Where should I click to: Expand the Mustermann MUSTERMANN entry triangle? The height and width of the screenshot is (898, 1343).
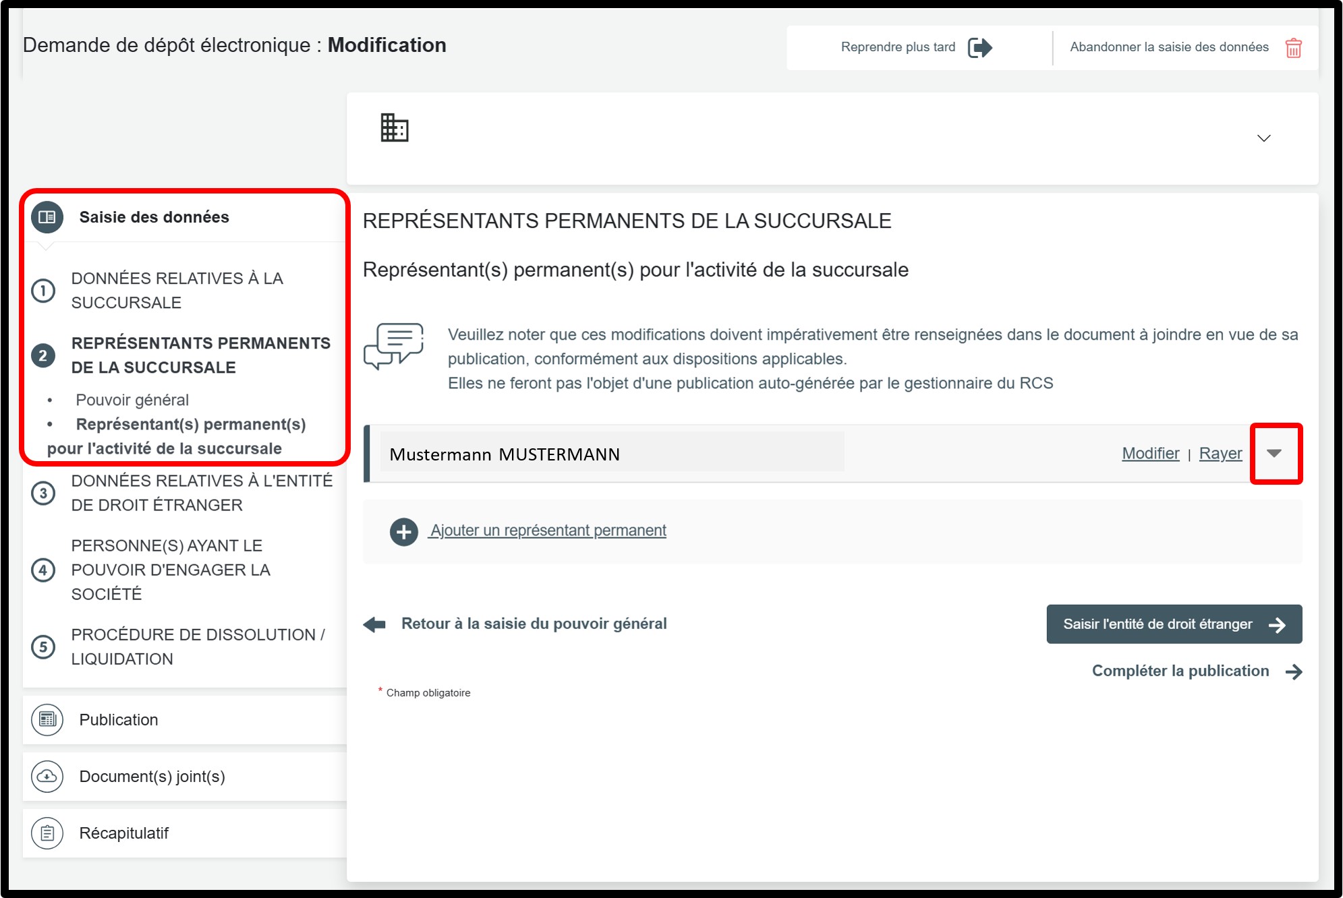1274,453
